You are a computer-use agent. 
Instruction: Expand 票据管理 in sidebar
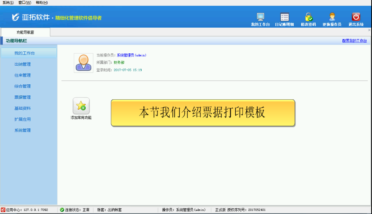(x=22, y=97)
